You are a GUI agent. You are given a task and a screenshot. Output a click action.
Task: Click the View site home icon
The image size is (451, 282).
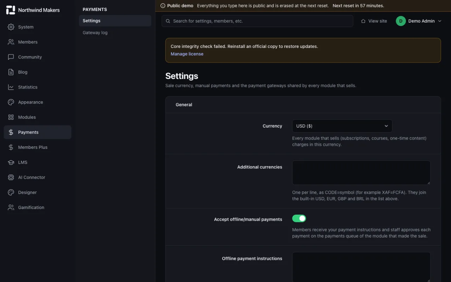tap(363, 21)
